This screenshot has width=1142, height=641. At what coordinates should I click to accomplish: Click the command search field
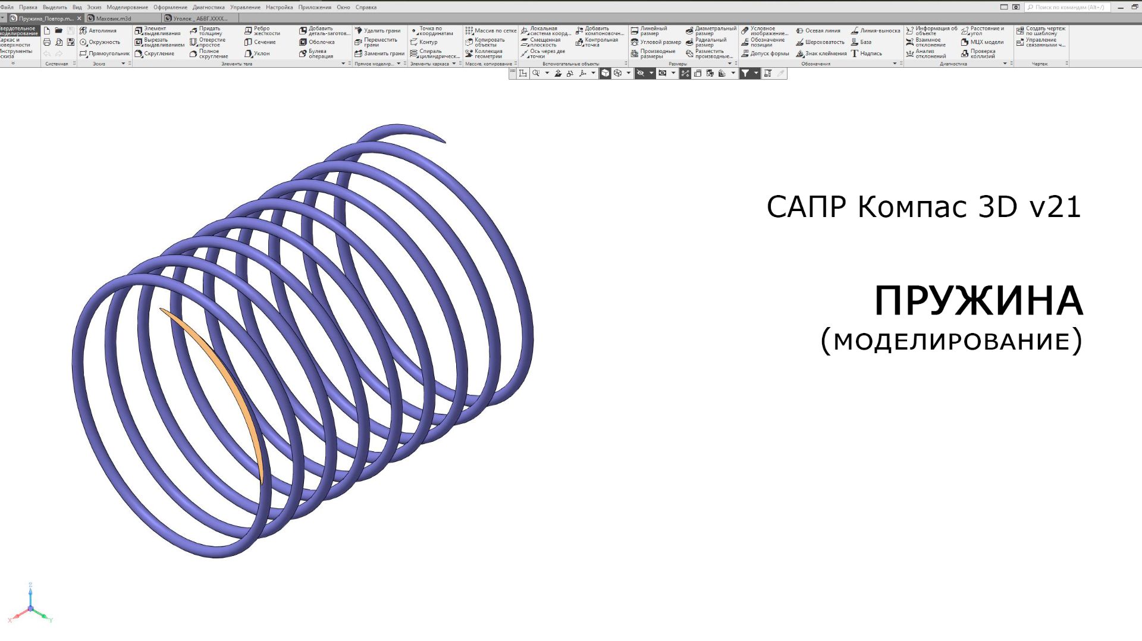[1067, 7]
